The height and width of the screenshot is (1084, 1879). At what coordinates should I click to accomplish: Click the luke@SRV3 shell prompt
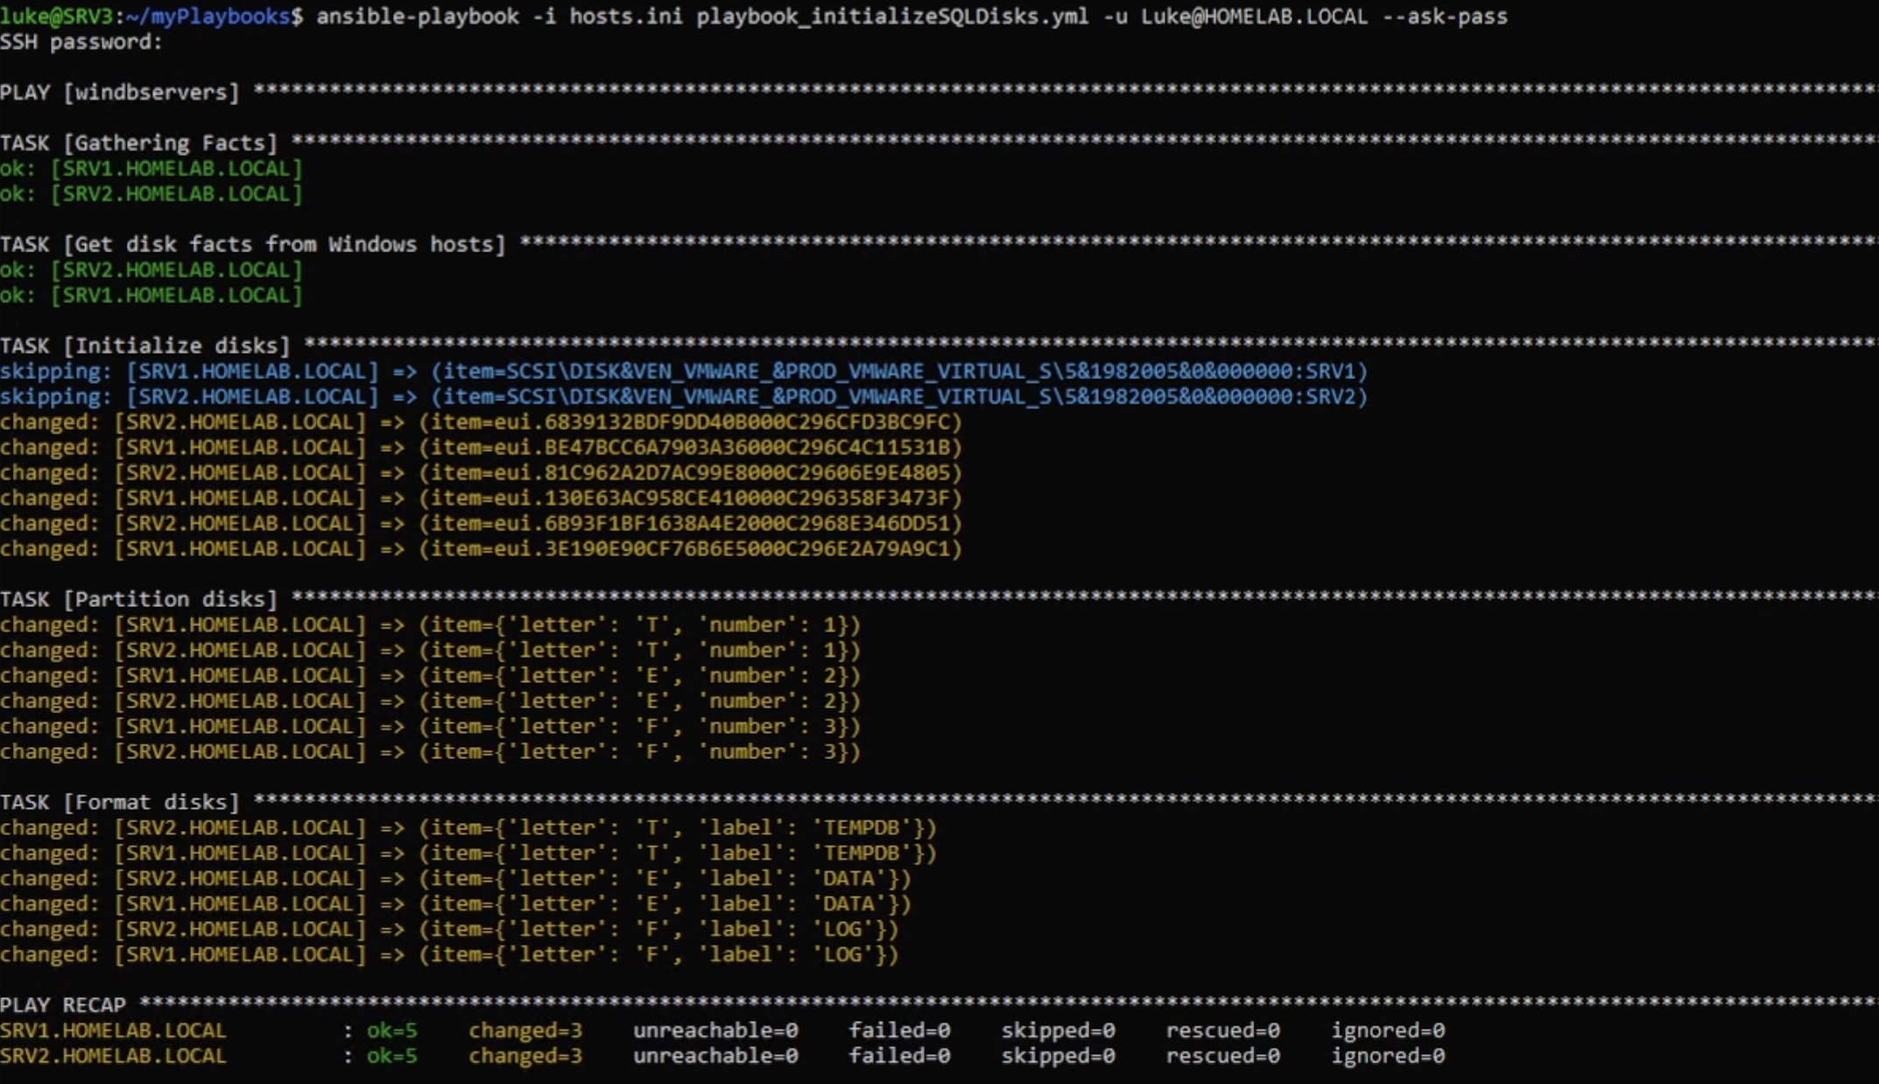(x=151, y=17)
